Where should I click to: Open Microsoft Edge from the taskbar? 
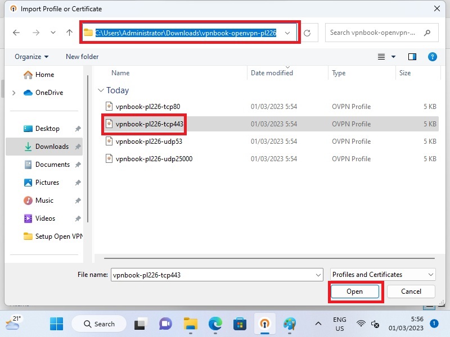coord(215,324)
